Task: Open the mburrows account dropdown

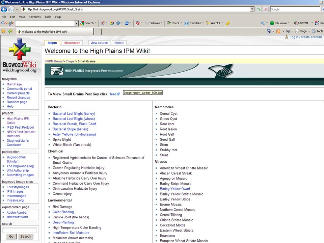Action: pos(279,23)
